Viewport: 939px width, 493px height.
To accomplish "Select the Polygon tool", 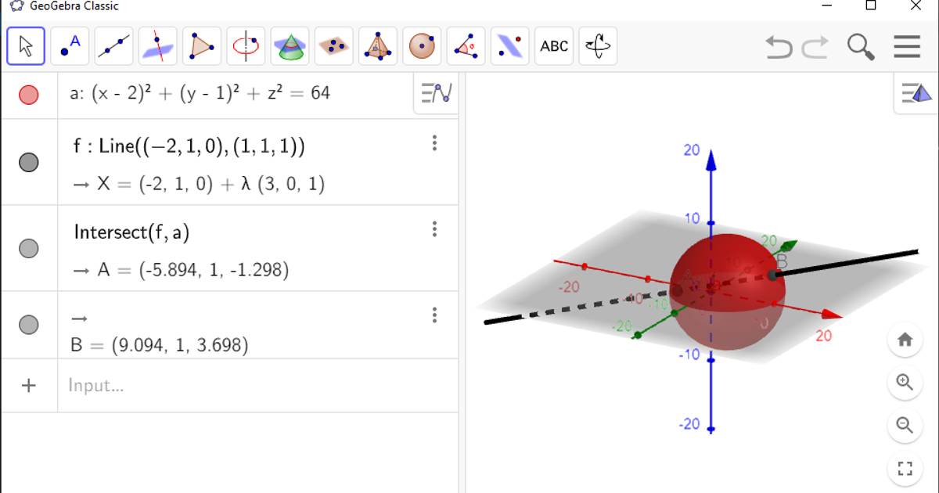I will (x=202, y=46).
